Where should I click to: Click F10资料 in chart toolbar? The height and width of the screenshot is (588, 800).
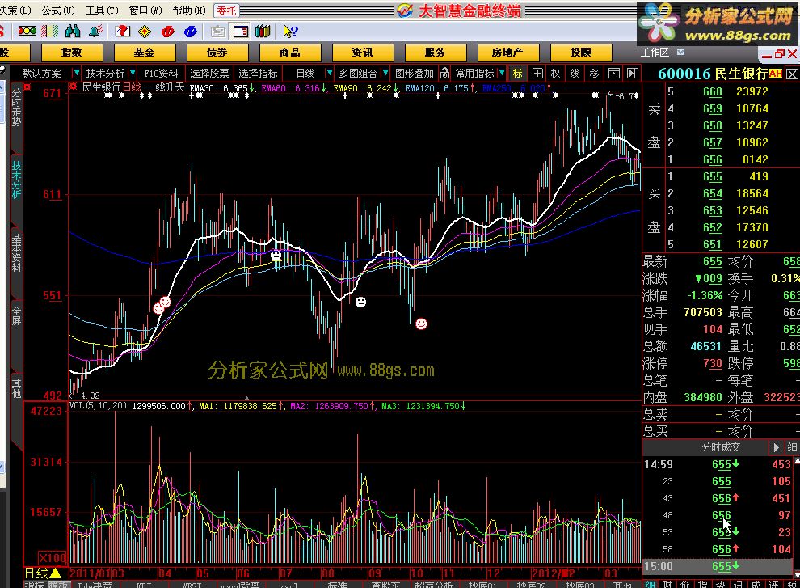tap(162, 73)
